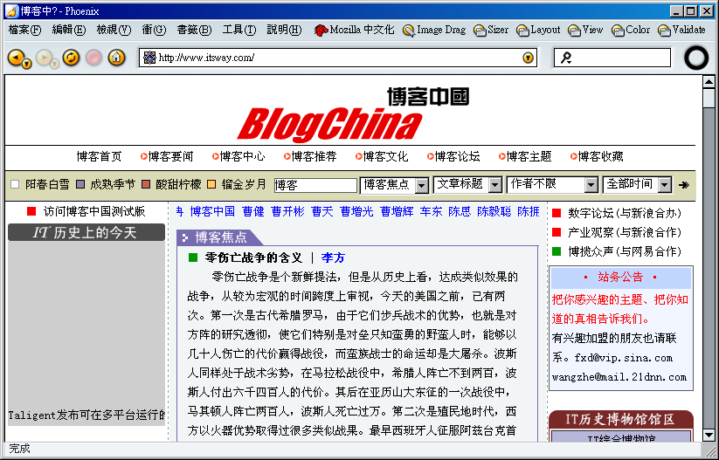Open author link 曹开彬
This screenshot has height=460, width=719.
[x=288, y=212]
